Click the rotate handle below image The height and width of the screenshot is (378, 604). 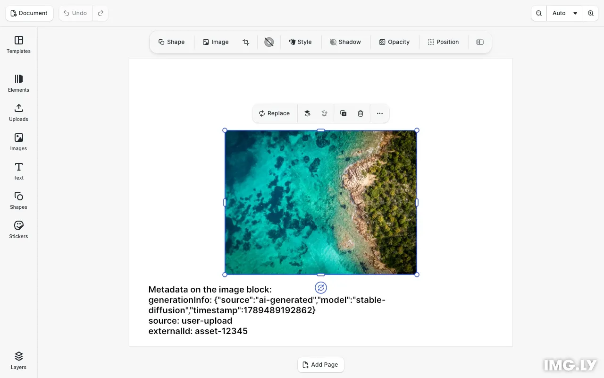(x=321, y=288)
